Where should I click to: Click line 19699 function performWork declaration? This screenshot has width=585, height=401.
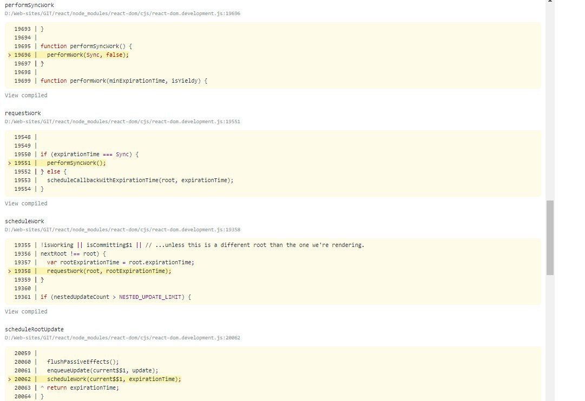point(124,81)
